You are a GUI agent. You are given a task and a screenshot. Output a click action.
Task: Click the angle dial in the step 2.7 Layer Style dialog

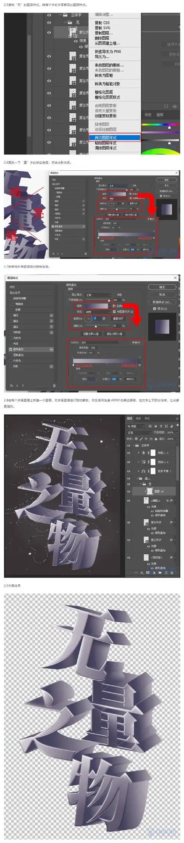[88, 319]
